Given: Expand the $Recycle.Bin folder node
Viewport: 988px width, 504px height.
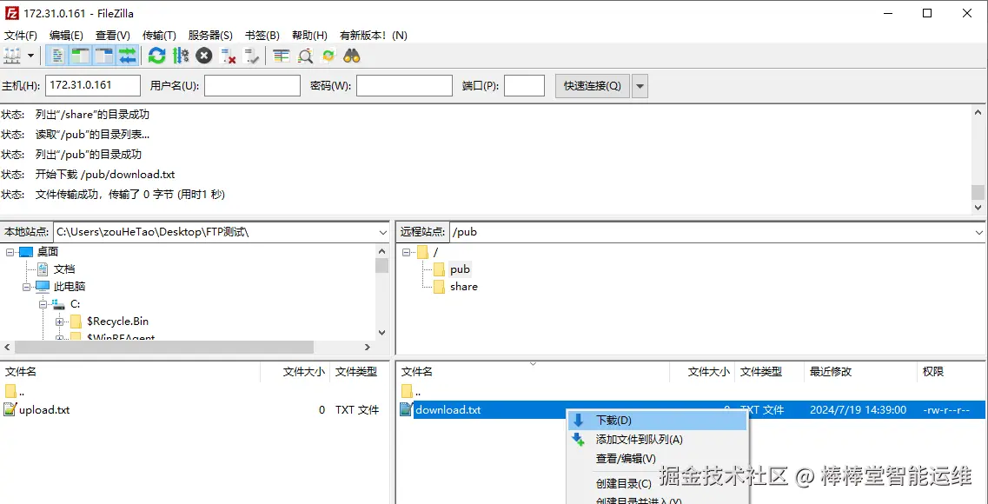Looking at the screenshot, I should pyautogui.click(x=60, y=322).
